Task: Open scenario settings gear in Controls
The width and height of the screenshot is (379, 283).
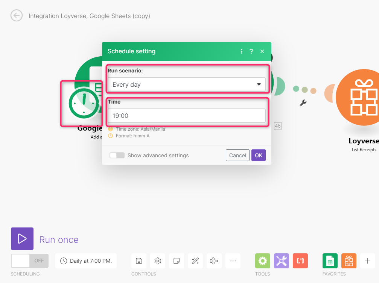Action: pyautogui.click(x=157, y=260)
